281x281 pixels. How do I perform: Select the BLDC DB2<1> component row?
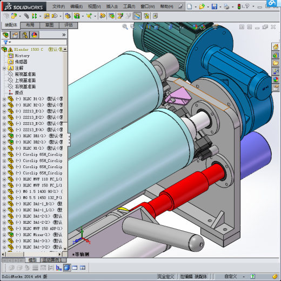[35, 142]
